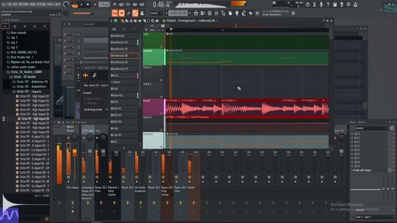Open the question mark help icon

[x=328, y=4]
